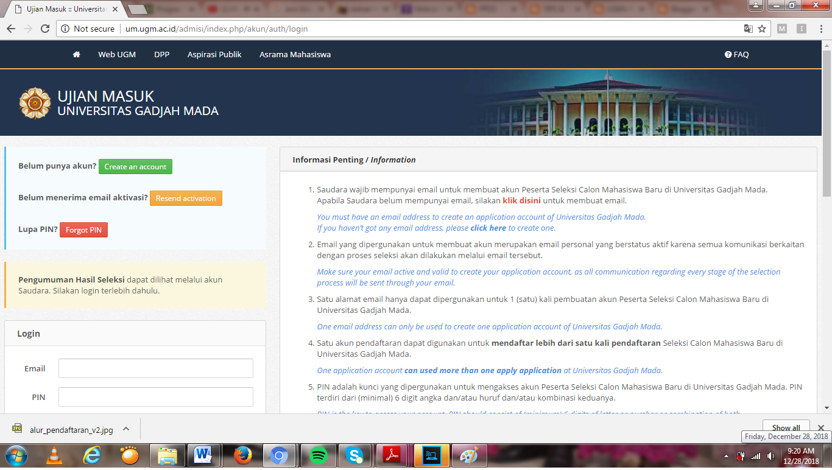Open Internet Explorer from taskbar

[x=92, y=455]
